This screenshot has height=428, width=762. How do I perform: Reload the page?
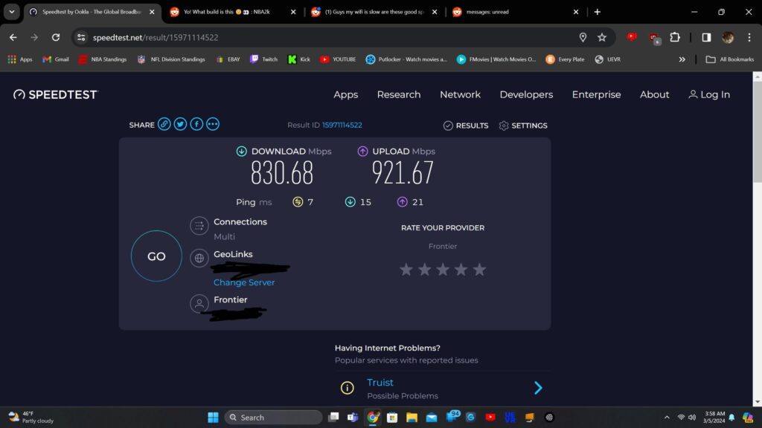click(x=56, y=37)
